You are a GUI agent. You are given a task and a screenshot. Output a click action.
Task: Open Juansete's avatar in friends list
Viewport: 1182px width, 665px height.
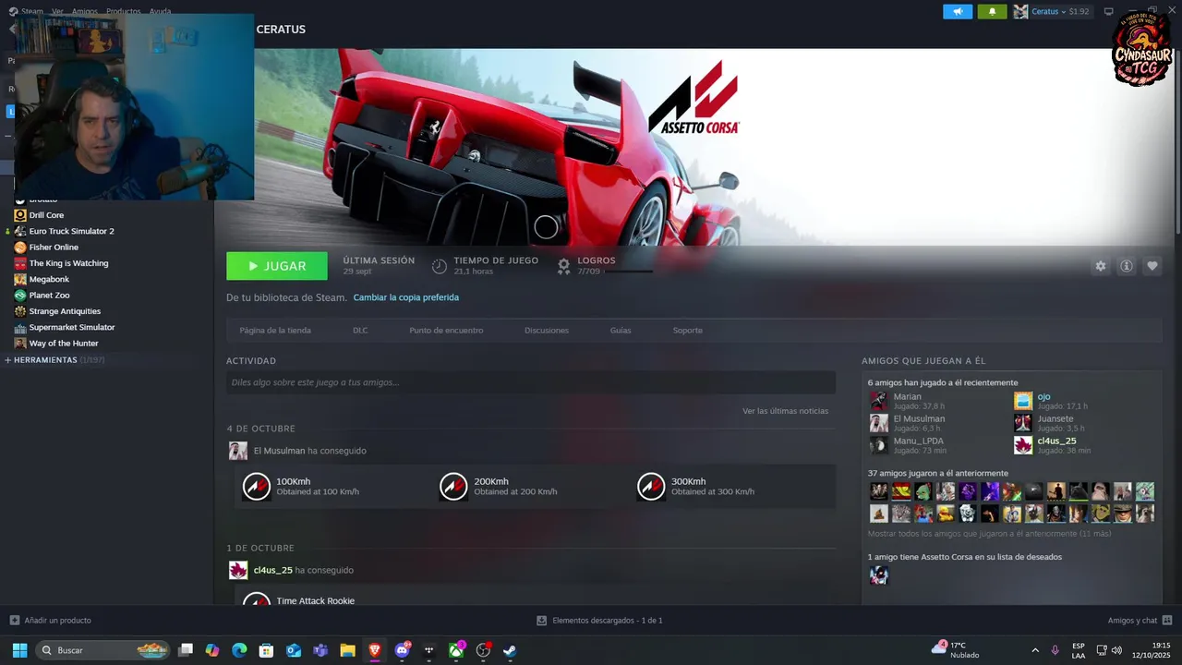click(1022, 423)
